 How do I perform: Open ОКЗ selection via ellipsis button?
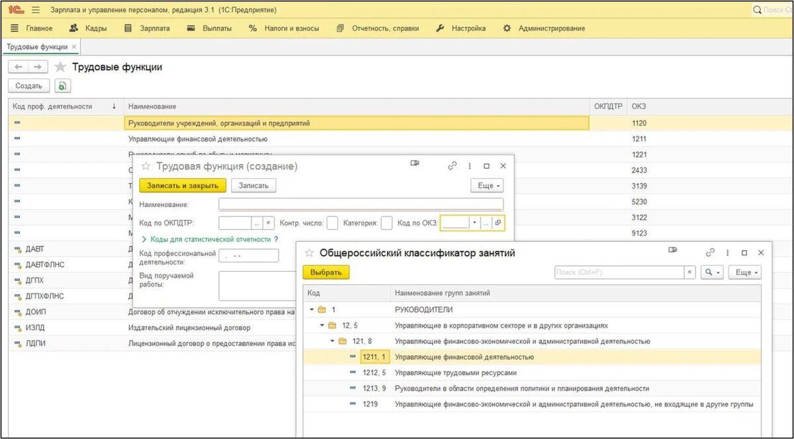(x=486, y=223)
